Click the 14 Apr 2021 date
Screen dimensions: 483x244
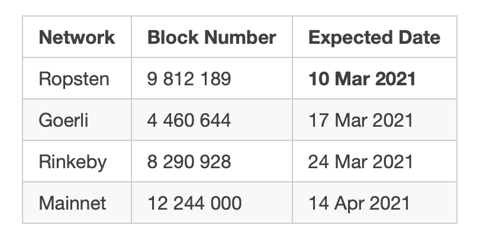click(359, 203)
